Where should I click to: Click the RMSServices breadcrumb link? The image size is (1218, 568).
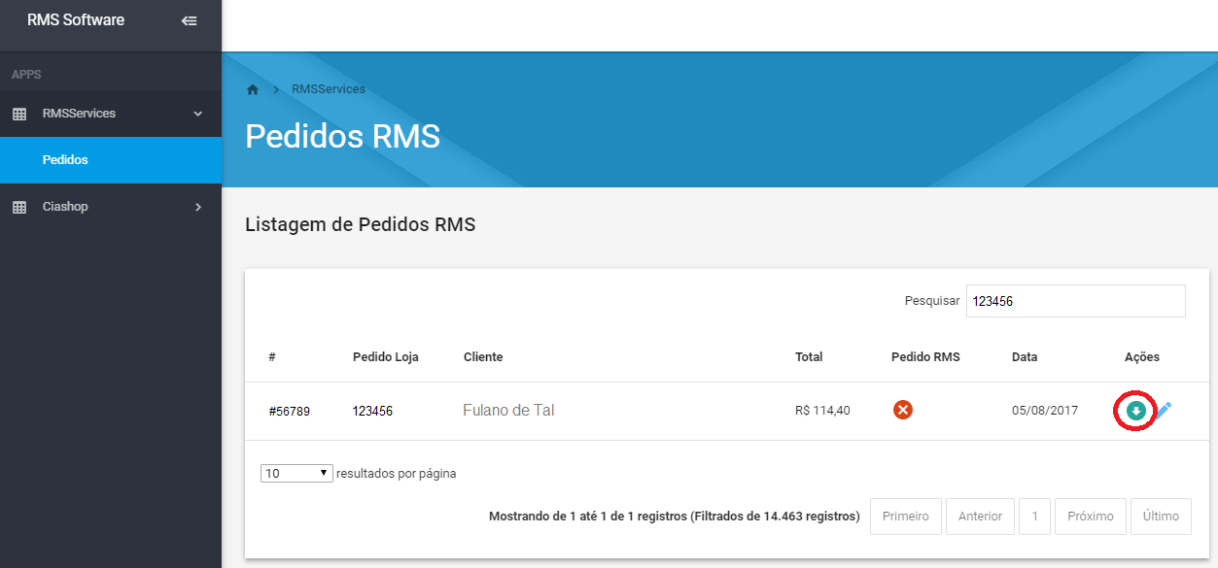pos(329,89)
